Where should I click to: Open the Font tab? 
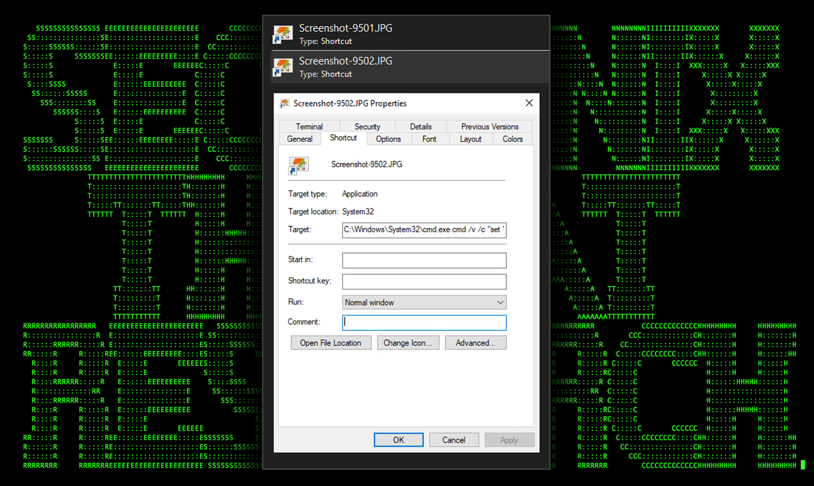point(429,139)
